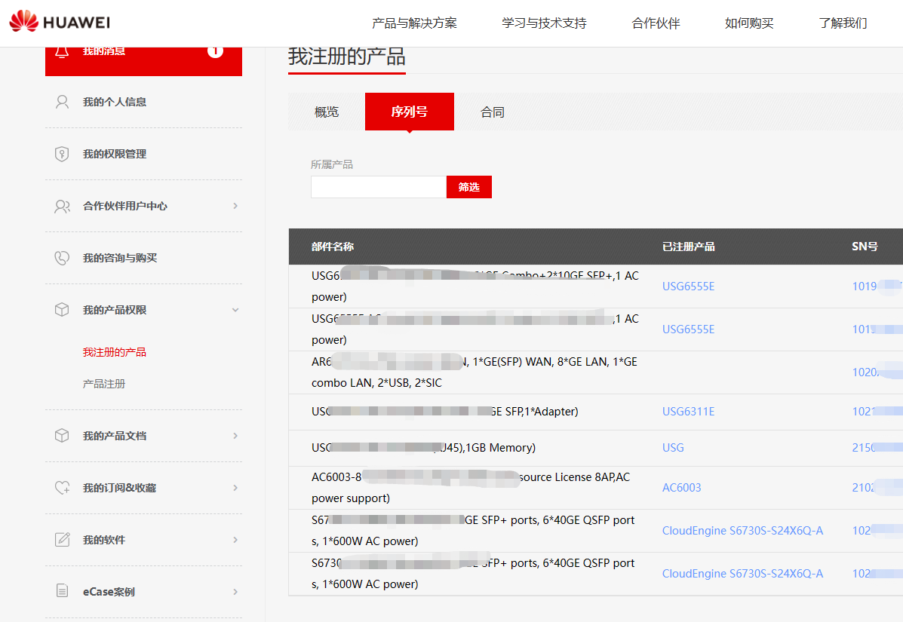Viewport: 903px width, 622px height.
Task: Open the 学习与技术支持 menu
Action: pyautogui.click(x=544, y=23)
